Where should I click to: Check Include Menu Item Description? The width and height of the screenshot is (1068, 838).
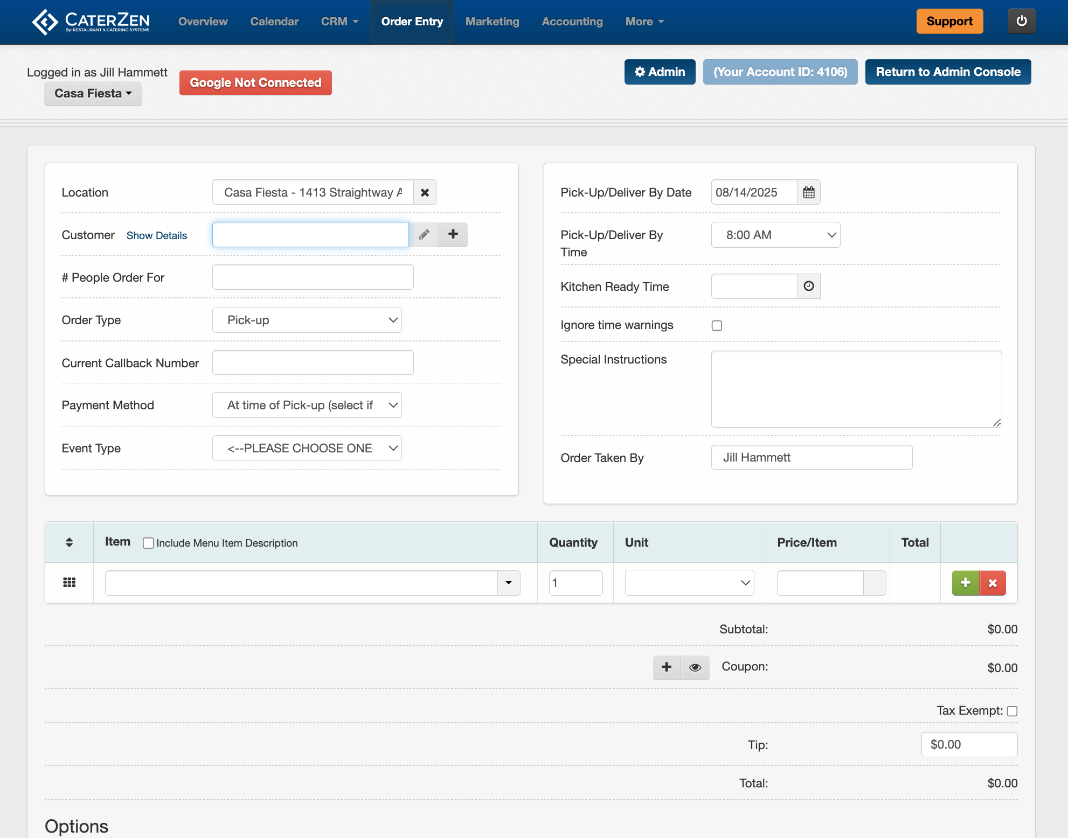click(148, 543)
